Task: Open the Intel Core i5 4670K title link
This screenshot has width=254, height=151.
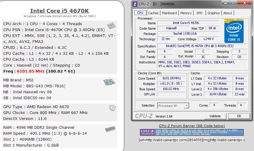Action: [60, 11]
